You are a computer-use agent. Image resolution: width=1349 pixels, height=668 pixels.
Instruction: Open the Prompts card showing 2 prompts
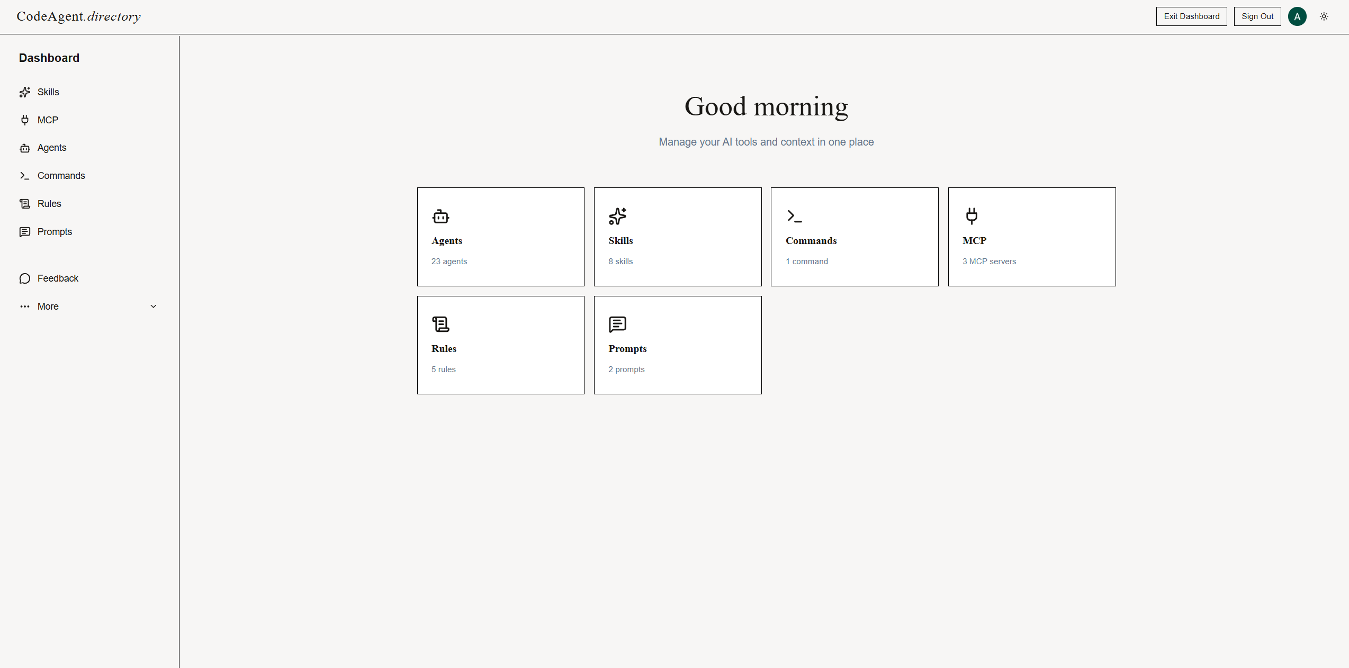click(678, 345)
